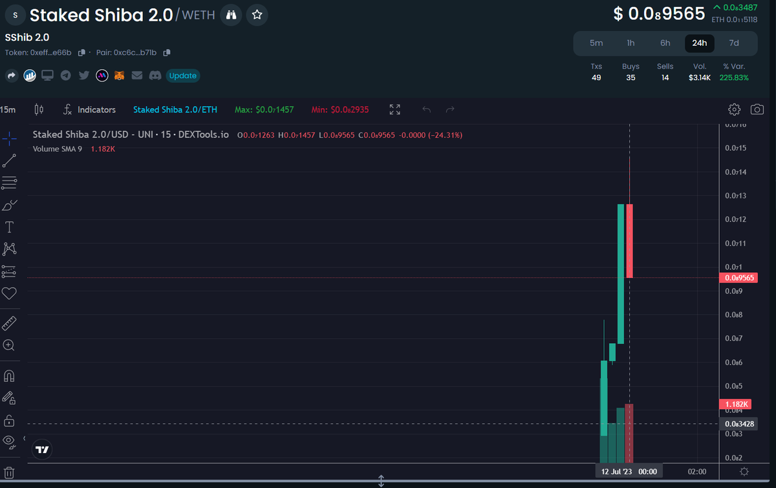Open the website monitor icon
Image resolution: width=776 pixels, height=488 pixels.
coord(47,76)
